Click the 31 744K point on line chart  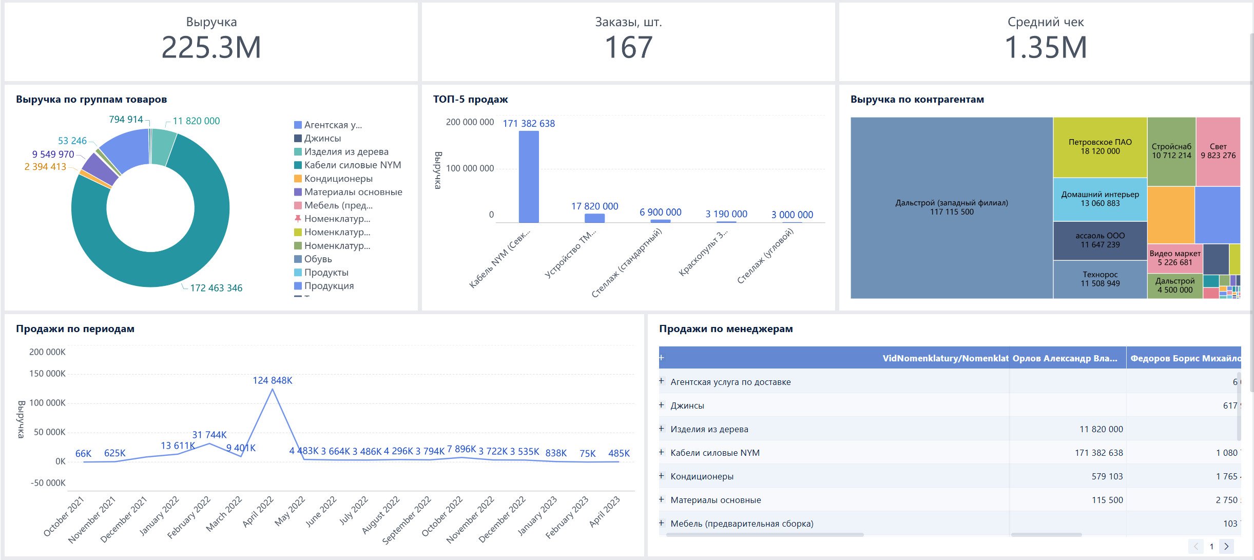coord(209,443)
